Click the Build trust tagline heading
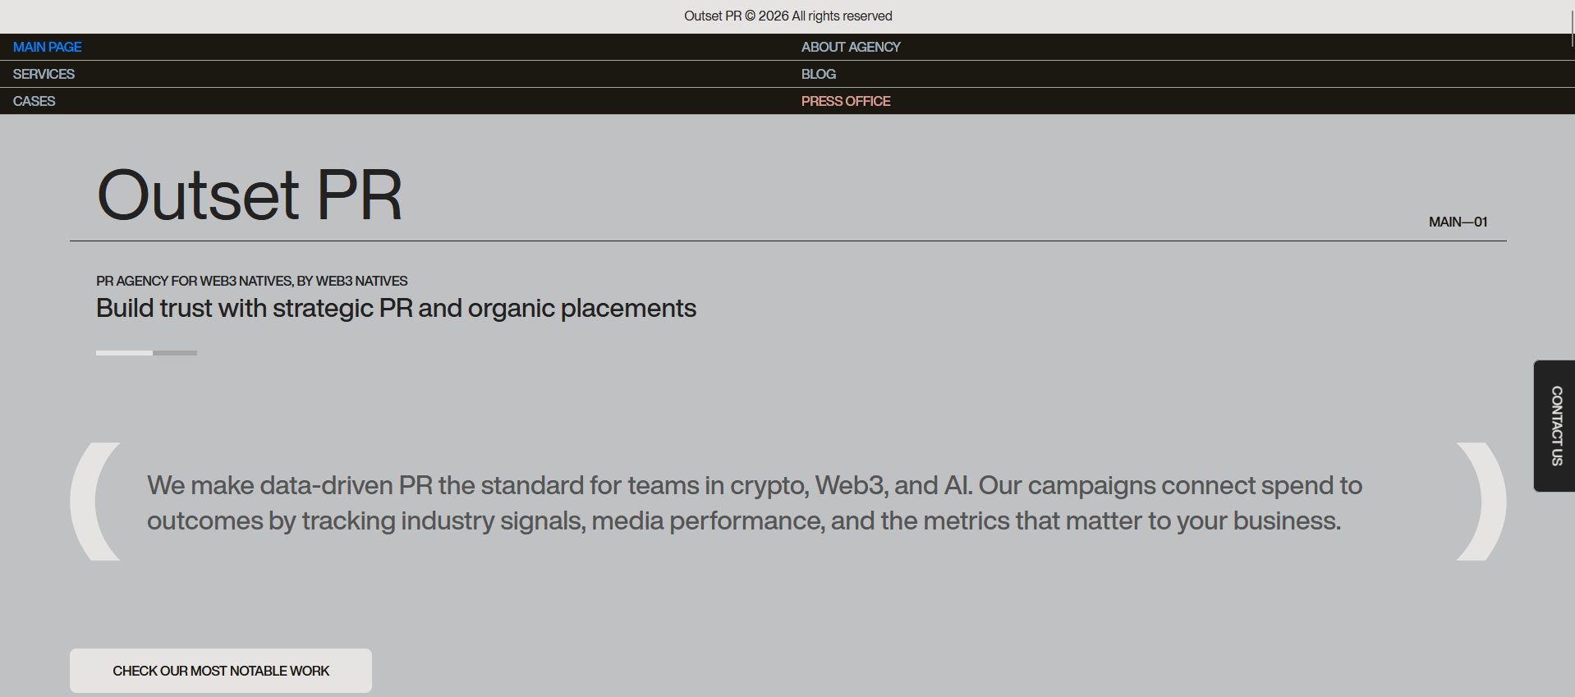The image size is (1575, 697). pos(396,308)
